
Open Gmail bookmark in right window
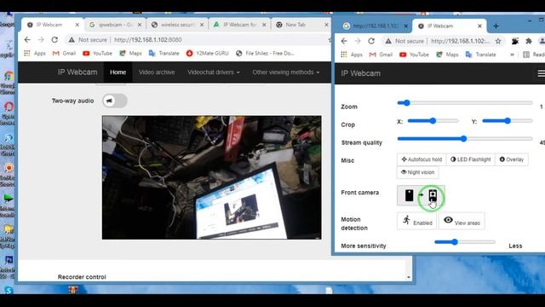tap(381, 55)
